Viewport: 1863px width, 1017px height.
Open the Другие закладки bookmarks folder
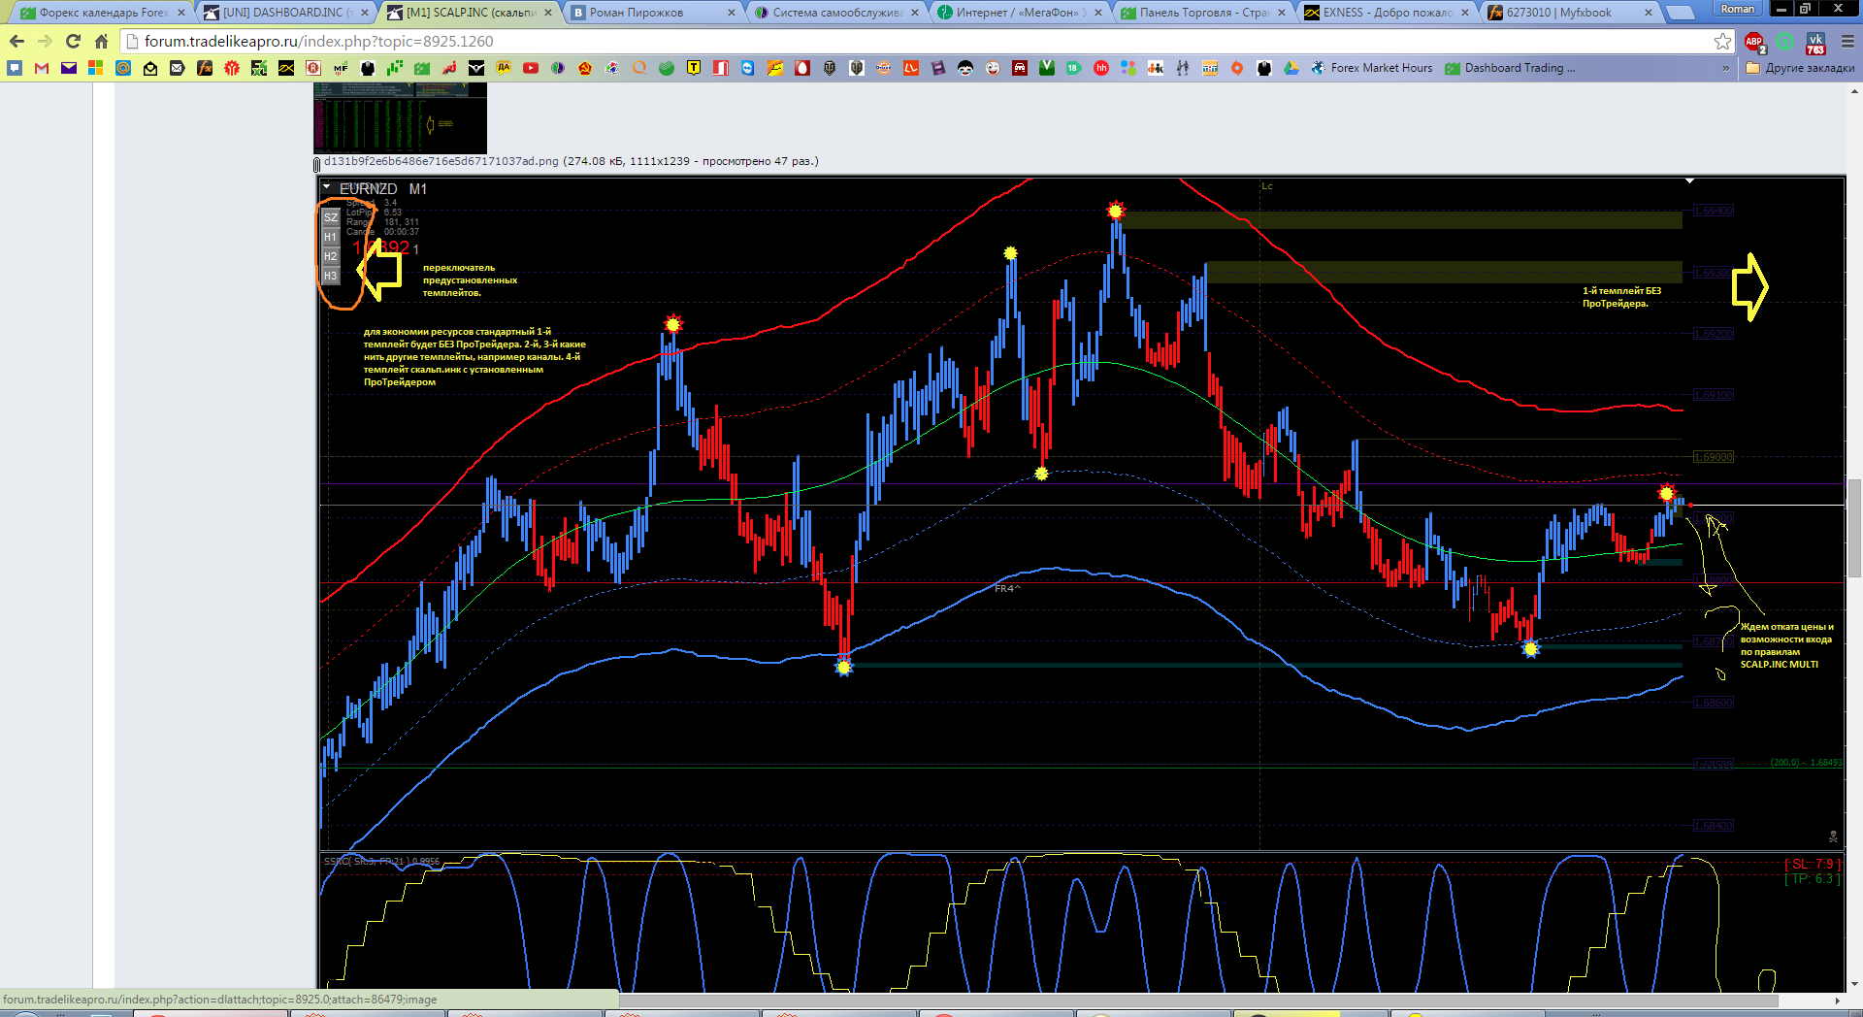click(1800, 68)
